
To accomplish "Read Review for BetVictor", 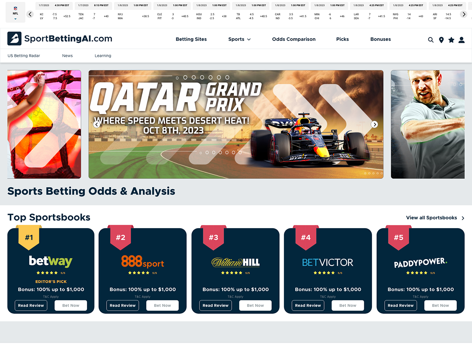I will (308, 306).
